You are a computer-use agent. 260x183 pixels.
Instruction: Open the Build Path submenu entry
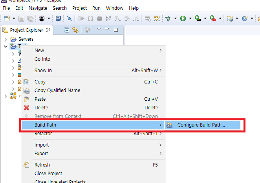pos(93,125)
